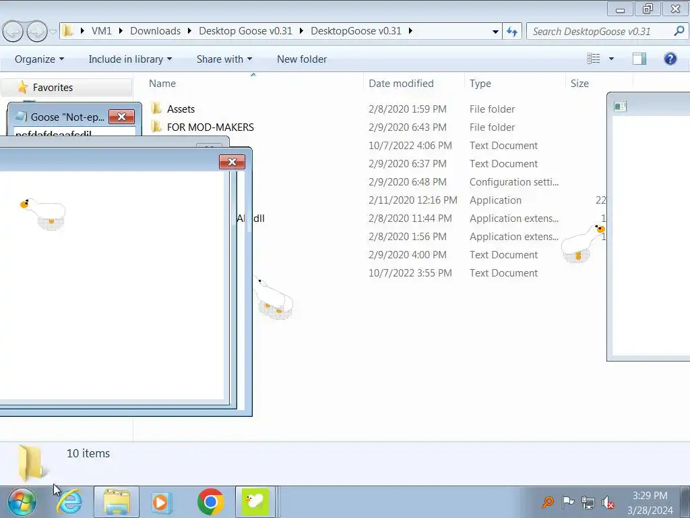Click the Downloads breadcrumb
Image resolution: width=690 pixels, height=518 pixels.
[156, 31]
